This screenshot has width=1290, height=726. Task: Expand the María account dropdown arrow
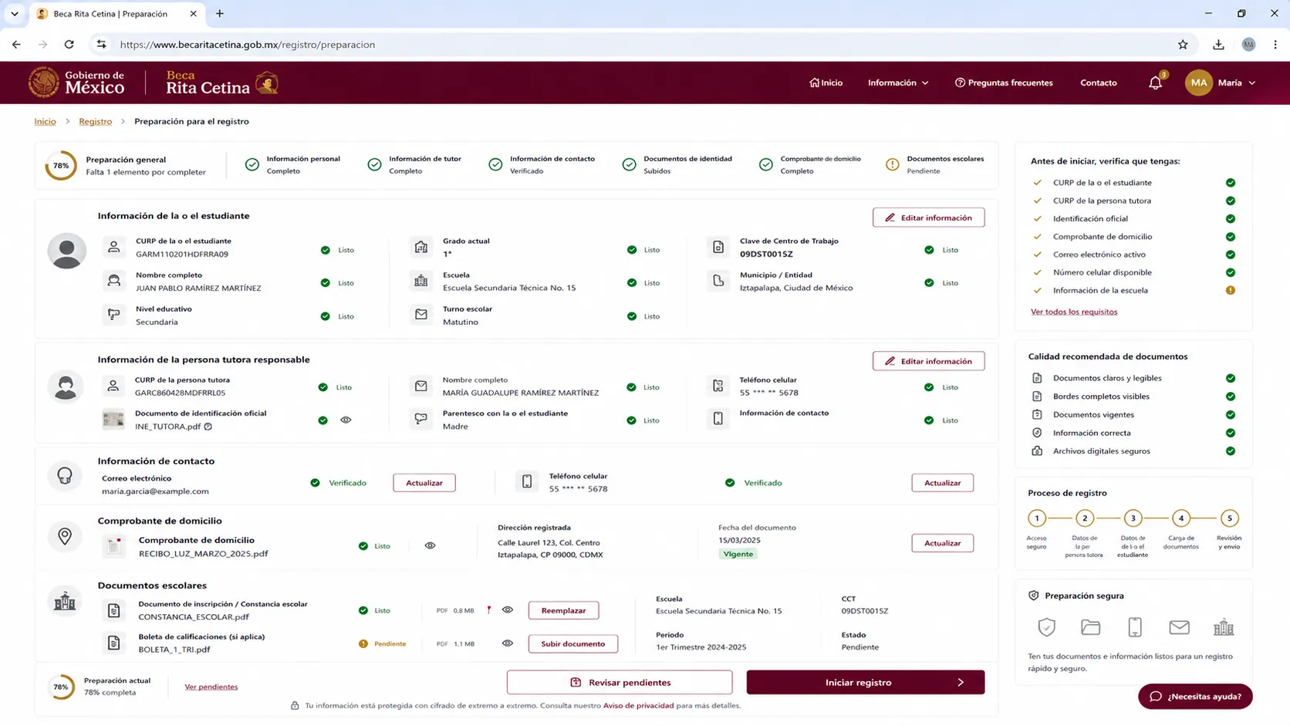click(1251, 83)
